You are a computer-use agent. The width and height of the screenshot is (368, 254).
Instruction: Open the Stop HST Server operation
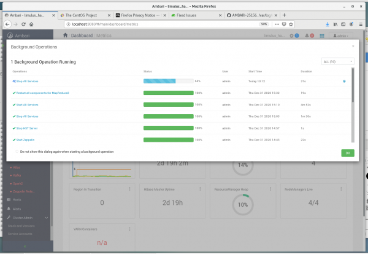(27, 128)
